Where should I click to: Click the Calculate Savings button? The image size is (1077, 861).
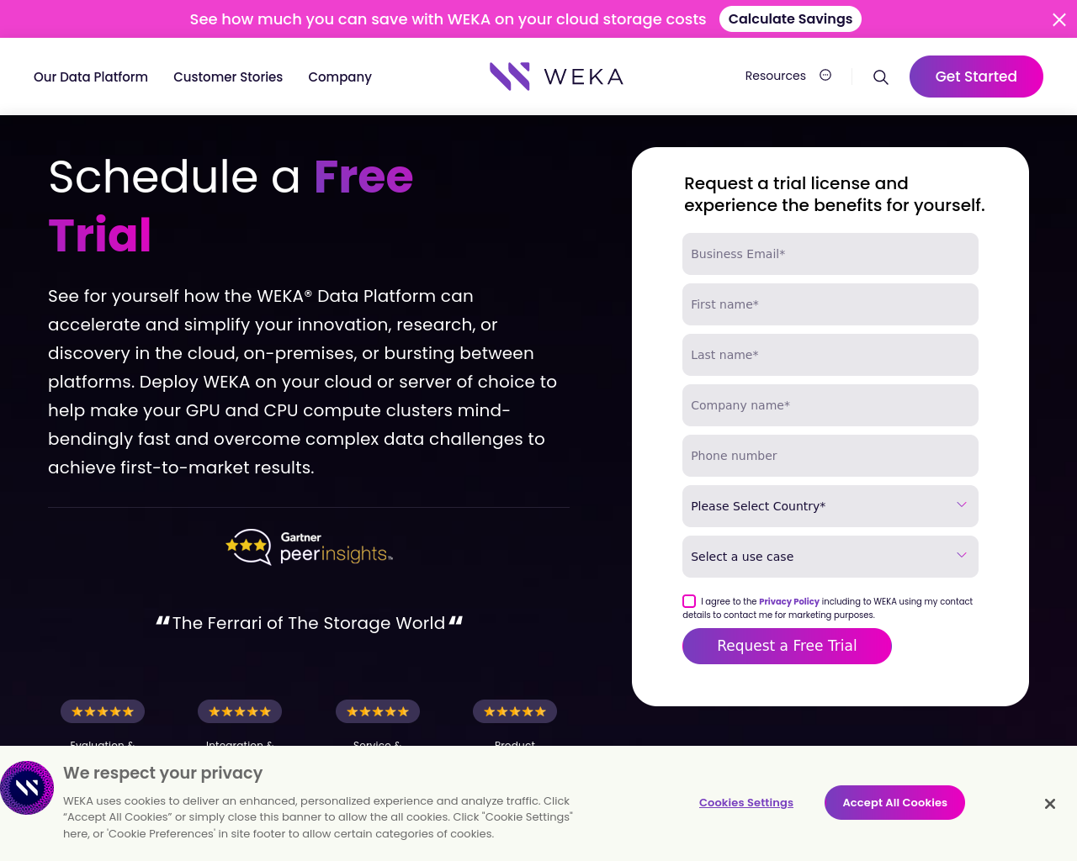click(x=790, y=19)
